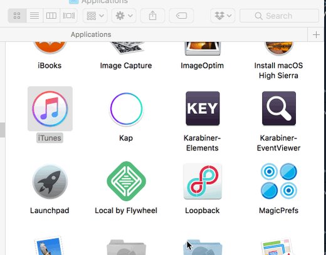Select the ImageOptim app icon
The image size is (326, 255).
point(202,48)
